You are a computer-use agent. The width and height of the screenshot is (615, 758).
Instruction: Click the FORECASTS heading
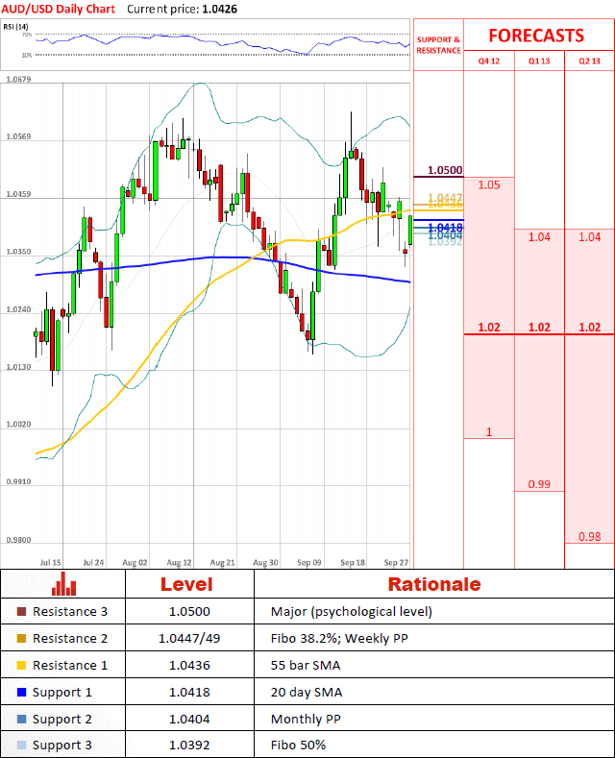tap(535, 36)
